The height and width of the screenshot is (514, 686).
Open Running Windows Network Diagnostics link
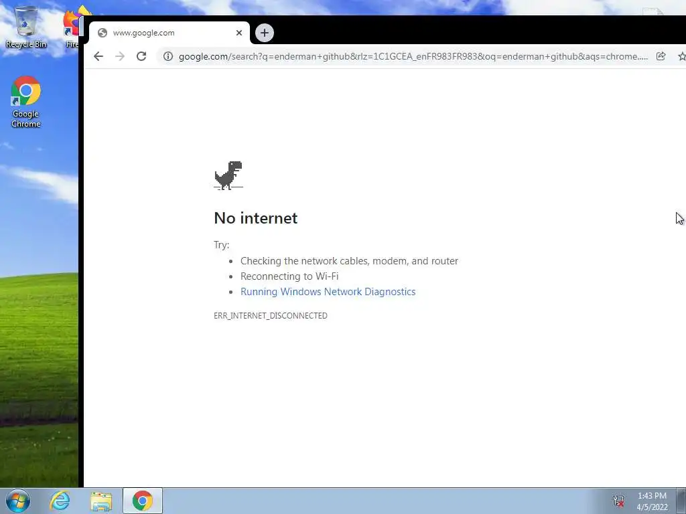pyautogui.click(x=328, y=292)
